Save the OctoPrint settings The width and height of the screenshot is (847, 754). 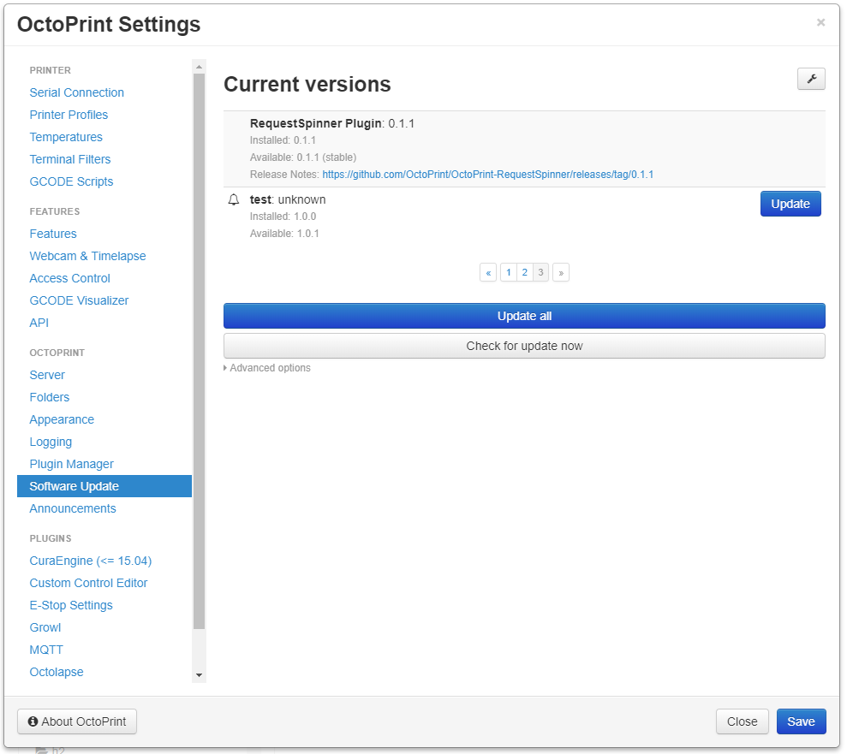click(800, 721)
